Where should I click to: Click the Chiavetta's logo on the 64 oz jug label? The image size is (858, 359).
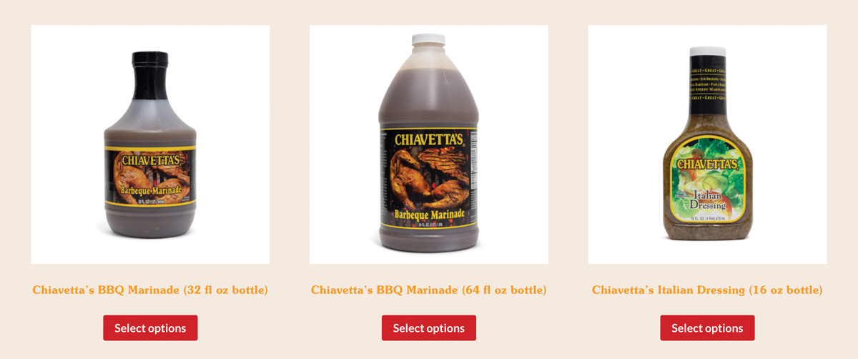(428, 139)
